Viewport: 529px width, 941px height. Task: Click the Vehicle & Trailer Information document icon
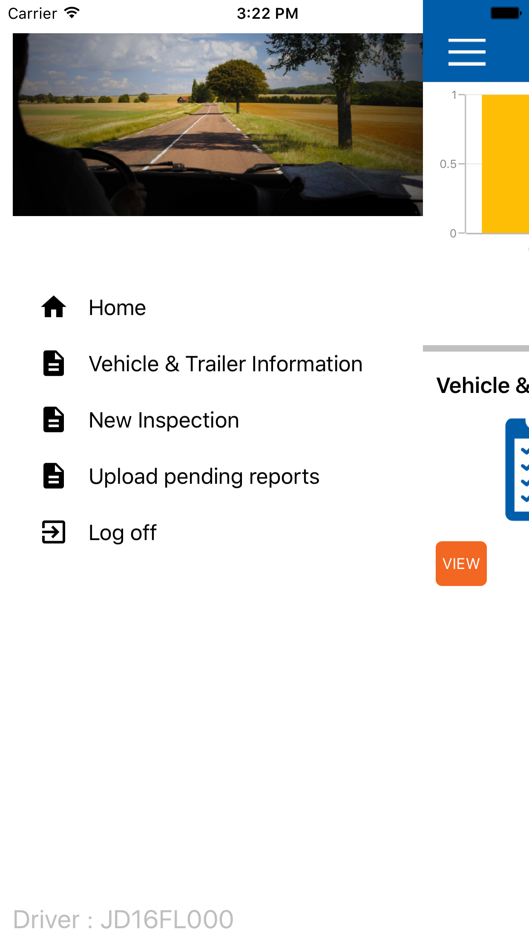[x=54, y=364]
